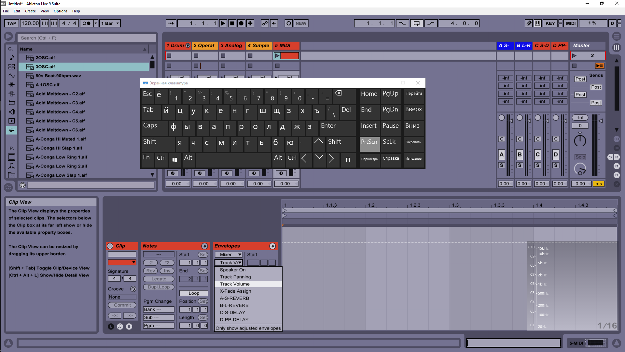Image resolution: width=625 pixels, height=352 pixels.
Task: Expand track view dropdown in Envelopes
Action: point(229,263)
